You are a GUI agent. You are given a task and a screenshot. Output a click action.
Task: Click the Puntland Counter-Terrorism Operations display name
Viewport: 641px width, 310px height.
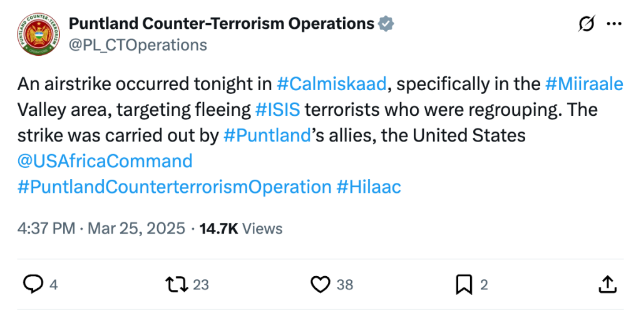[x=221, y=24]
